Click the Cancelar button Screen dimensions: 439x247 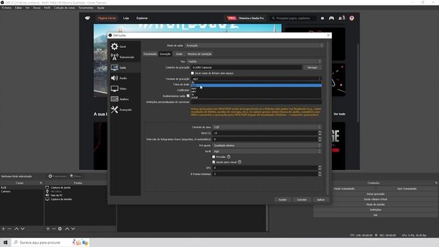(302, 200)
